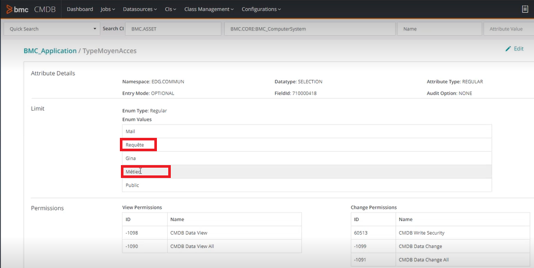Click the View Permissions heading

pyautogui.click(x=142, y=207)
